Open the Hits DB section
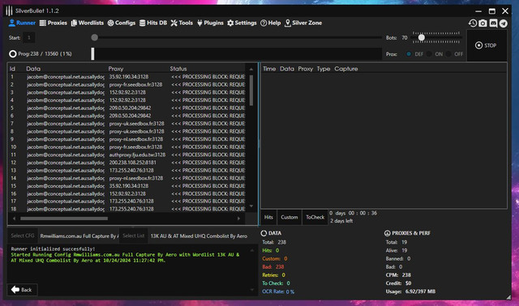This screenshot has height=306, width=519. pyautogui.click(x=153, y=23)
